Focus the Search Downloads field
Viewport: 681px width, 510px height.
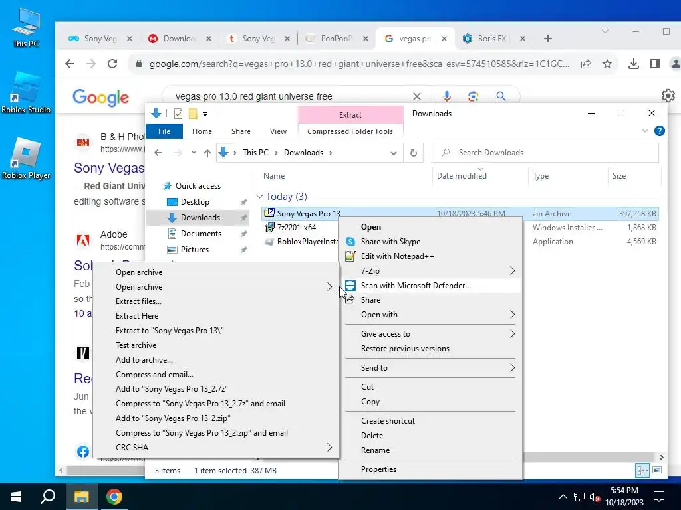coord(545,153)
